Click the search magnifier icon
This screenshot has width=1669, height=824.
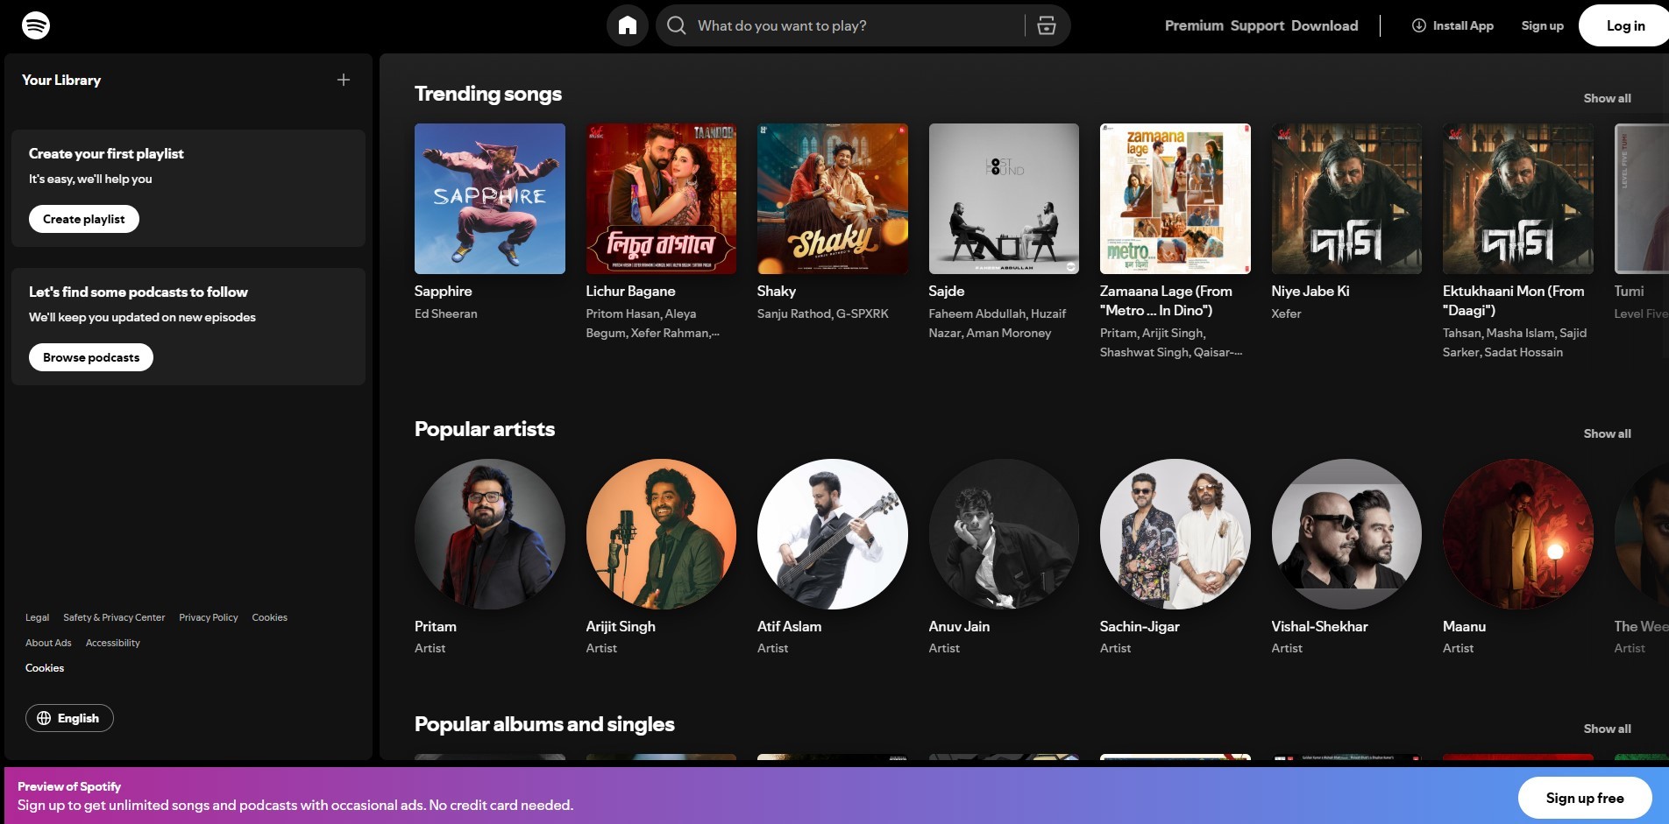676,25
